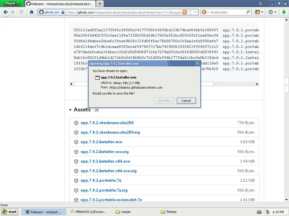Viewport: 289px width, 216px height.
Task: Click the URL address field
Action: click(124, 12)
